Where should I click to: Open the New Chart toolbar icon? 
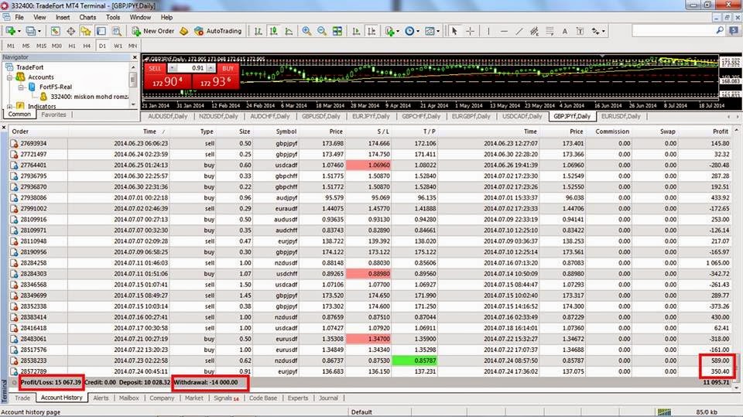[10, 31]
